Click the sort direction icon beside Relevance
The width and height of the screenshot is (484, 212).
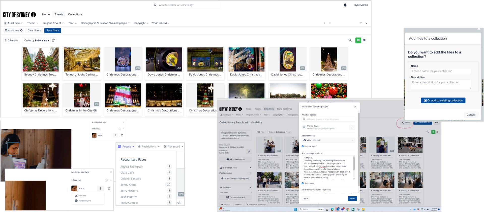tap(53, 40)
